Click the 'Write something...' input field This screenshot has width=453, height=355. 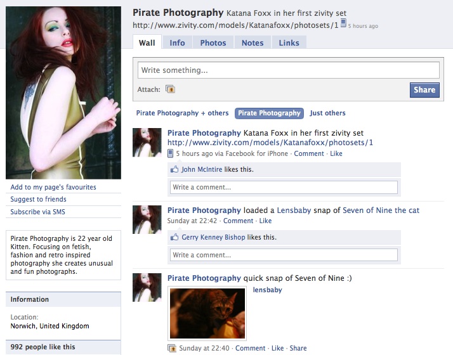[289, 70]
